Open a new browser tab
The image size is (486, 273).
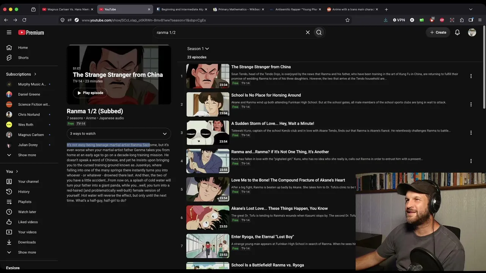pyautogui.click(x=387, y=9)
